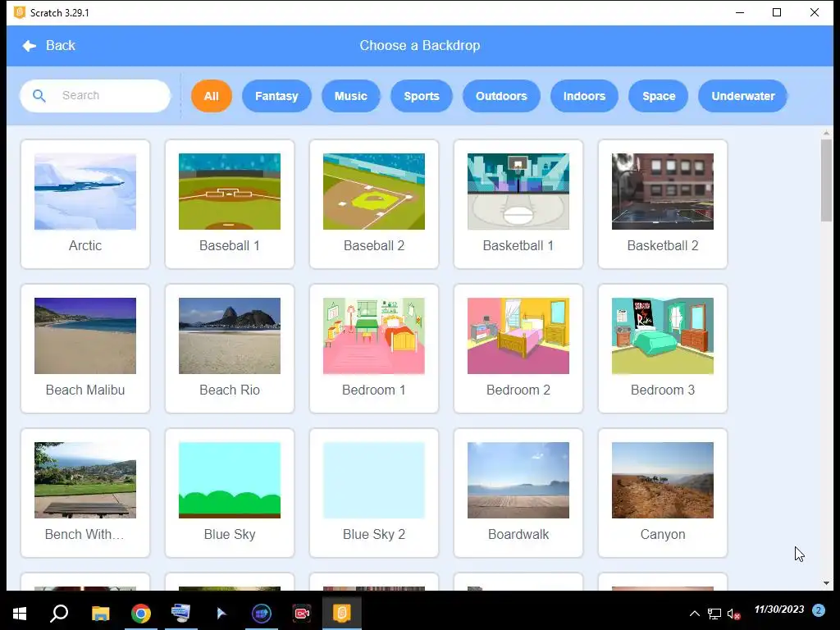Select the Boardwalk backdrop
Image resolution: width=840 pixels, height=630 pixels.
(518, 493)
